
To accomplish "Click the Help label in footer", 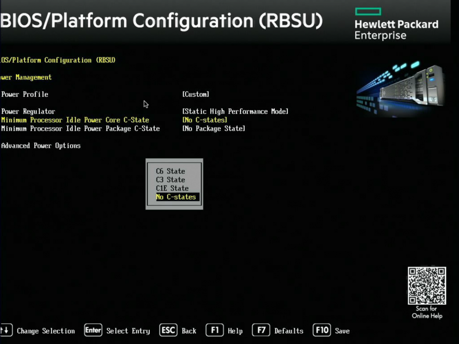I will 235,331.
